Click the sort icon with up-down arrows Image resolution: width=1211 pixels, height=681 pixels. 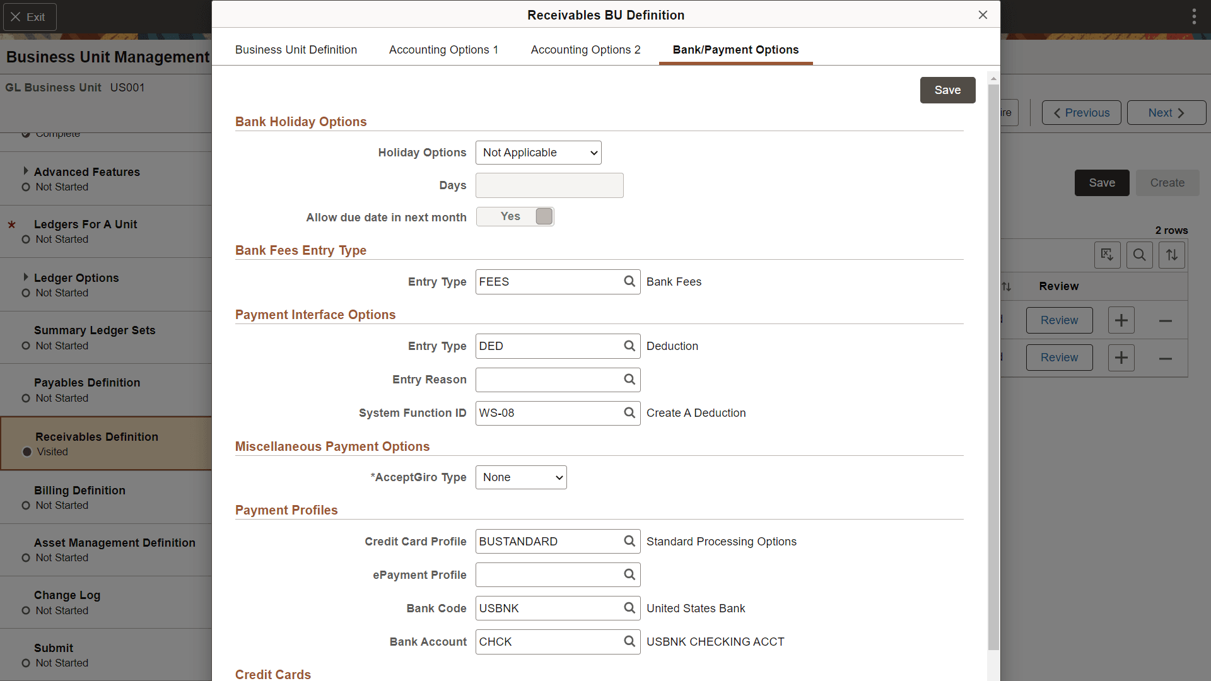click(x=1172, y=255)
